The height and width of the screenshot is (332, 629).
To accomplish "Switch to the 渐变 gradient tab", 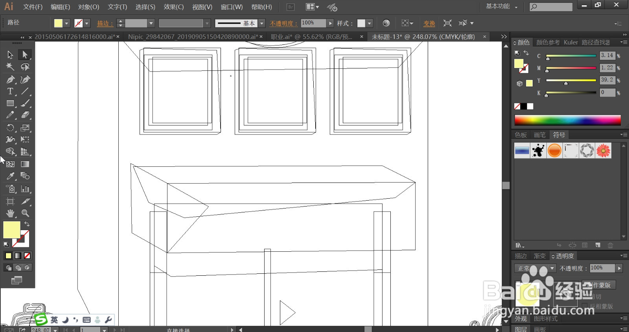I will (x=540, y=256).
